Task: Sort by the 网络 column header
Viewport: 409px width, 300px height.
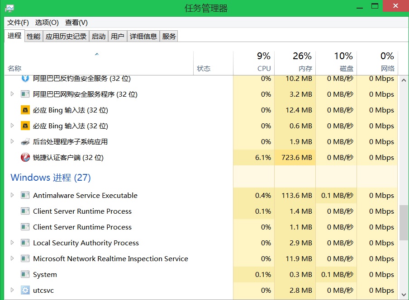Action: click(377, 63)
